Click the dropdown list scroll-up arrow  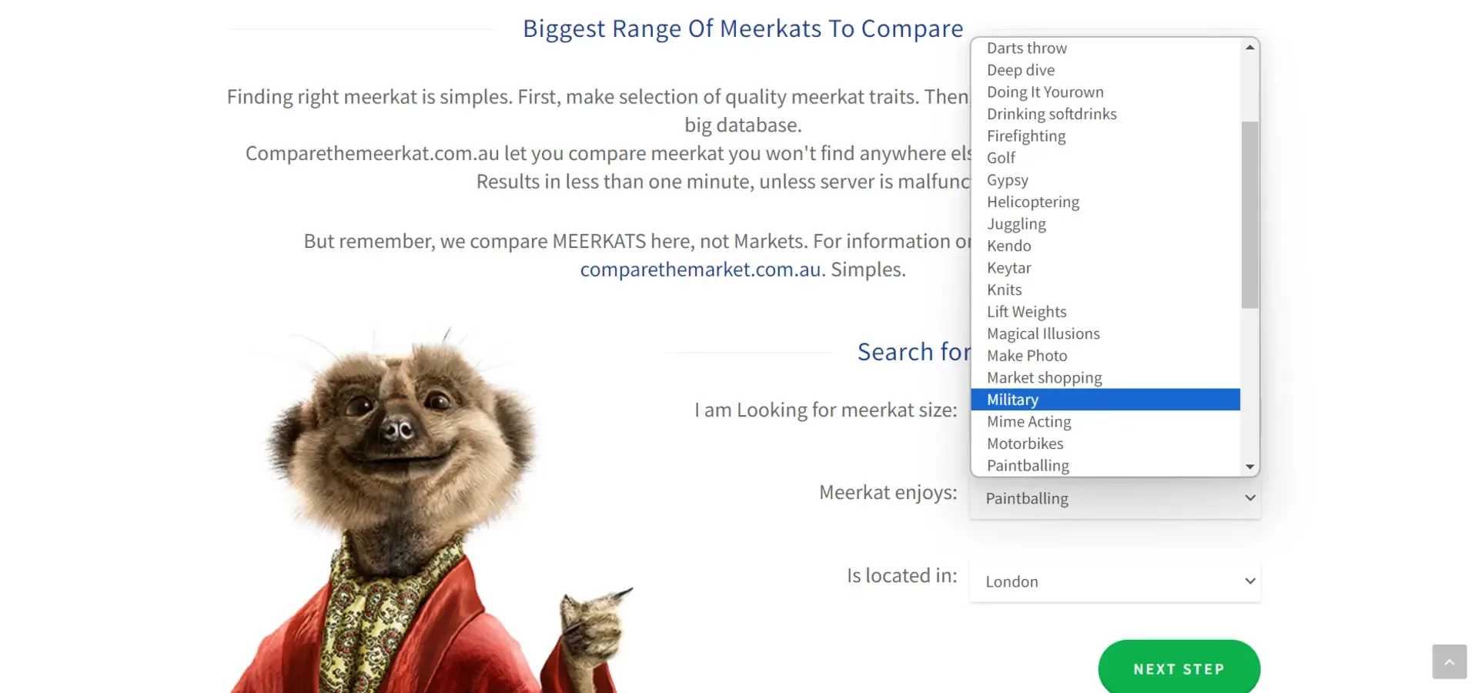coord(1250,48)
